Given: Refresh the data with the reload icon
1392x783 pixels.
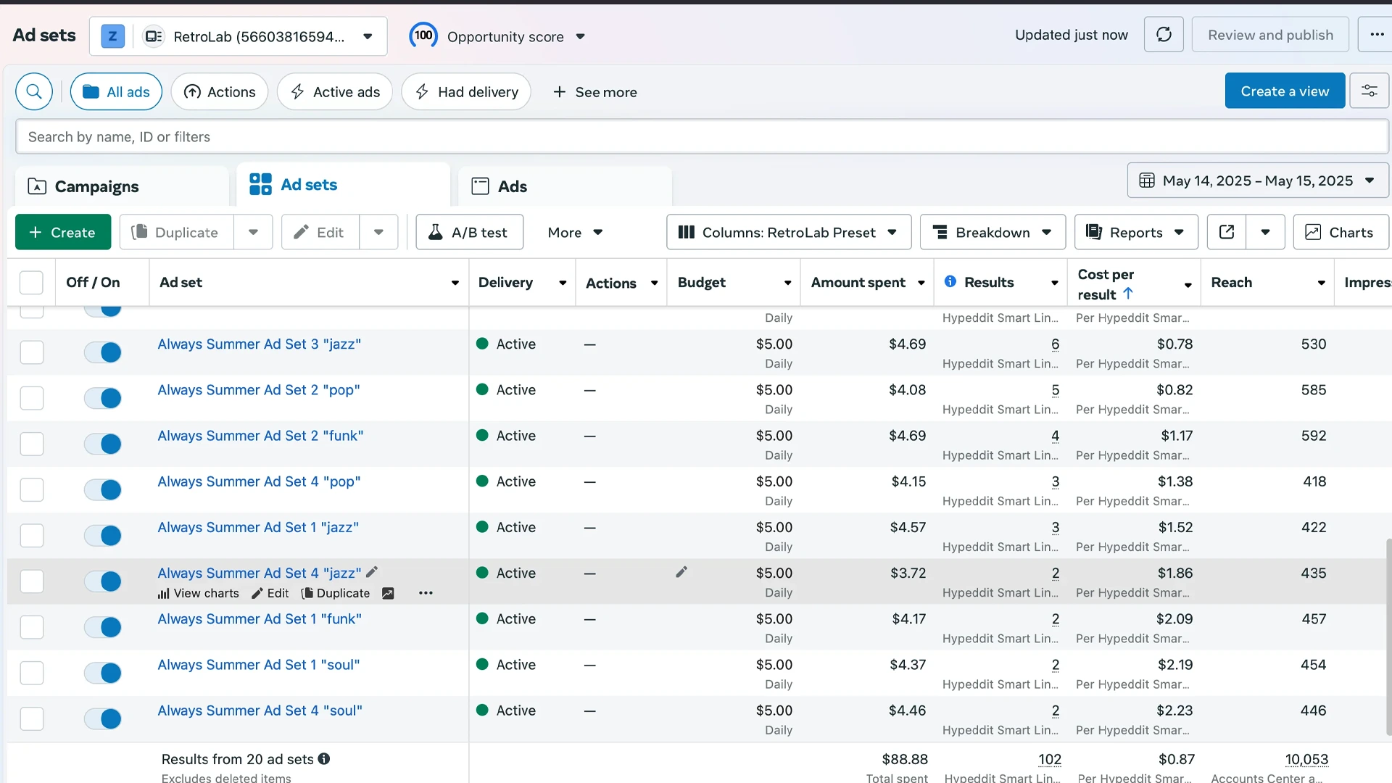Looking at the screenshot, I should 1164,35.
